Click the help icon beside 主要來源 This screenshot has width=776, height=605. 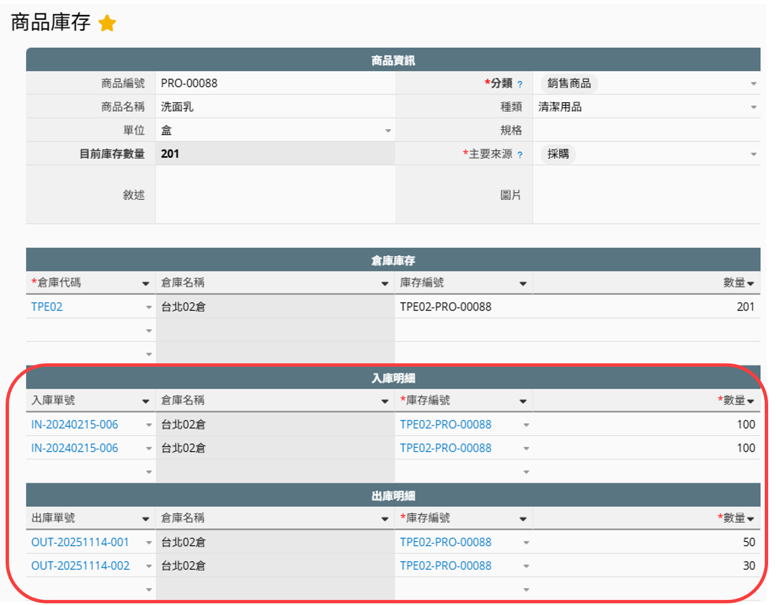point(520,155)
